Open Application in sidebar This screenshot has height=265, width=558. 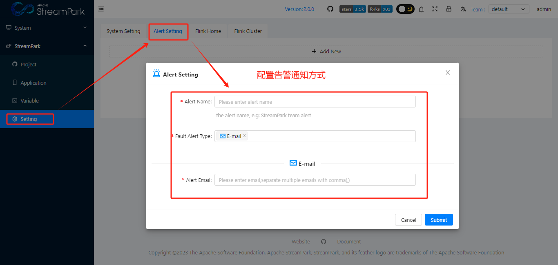[47, 83]
